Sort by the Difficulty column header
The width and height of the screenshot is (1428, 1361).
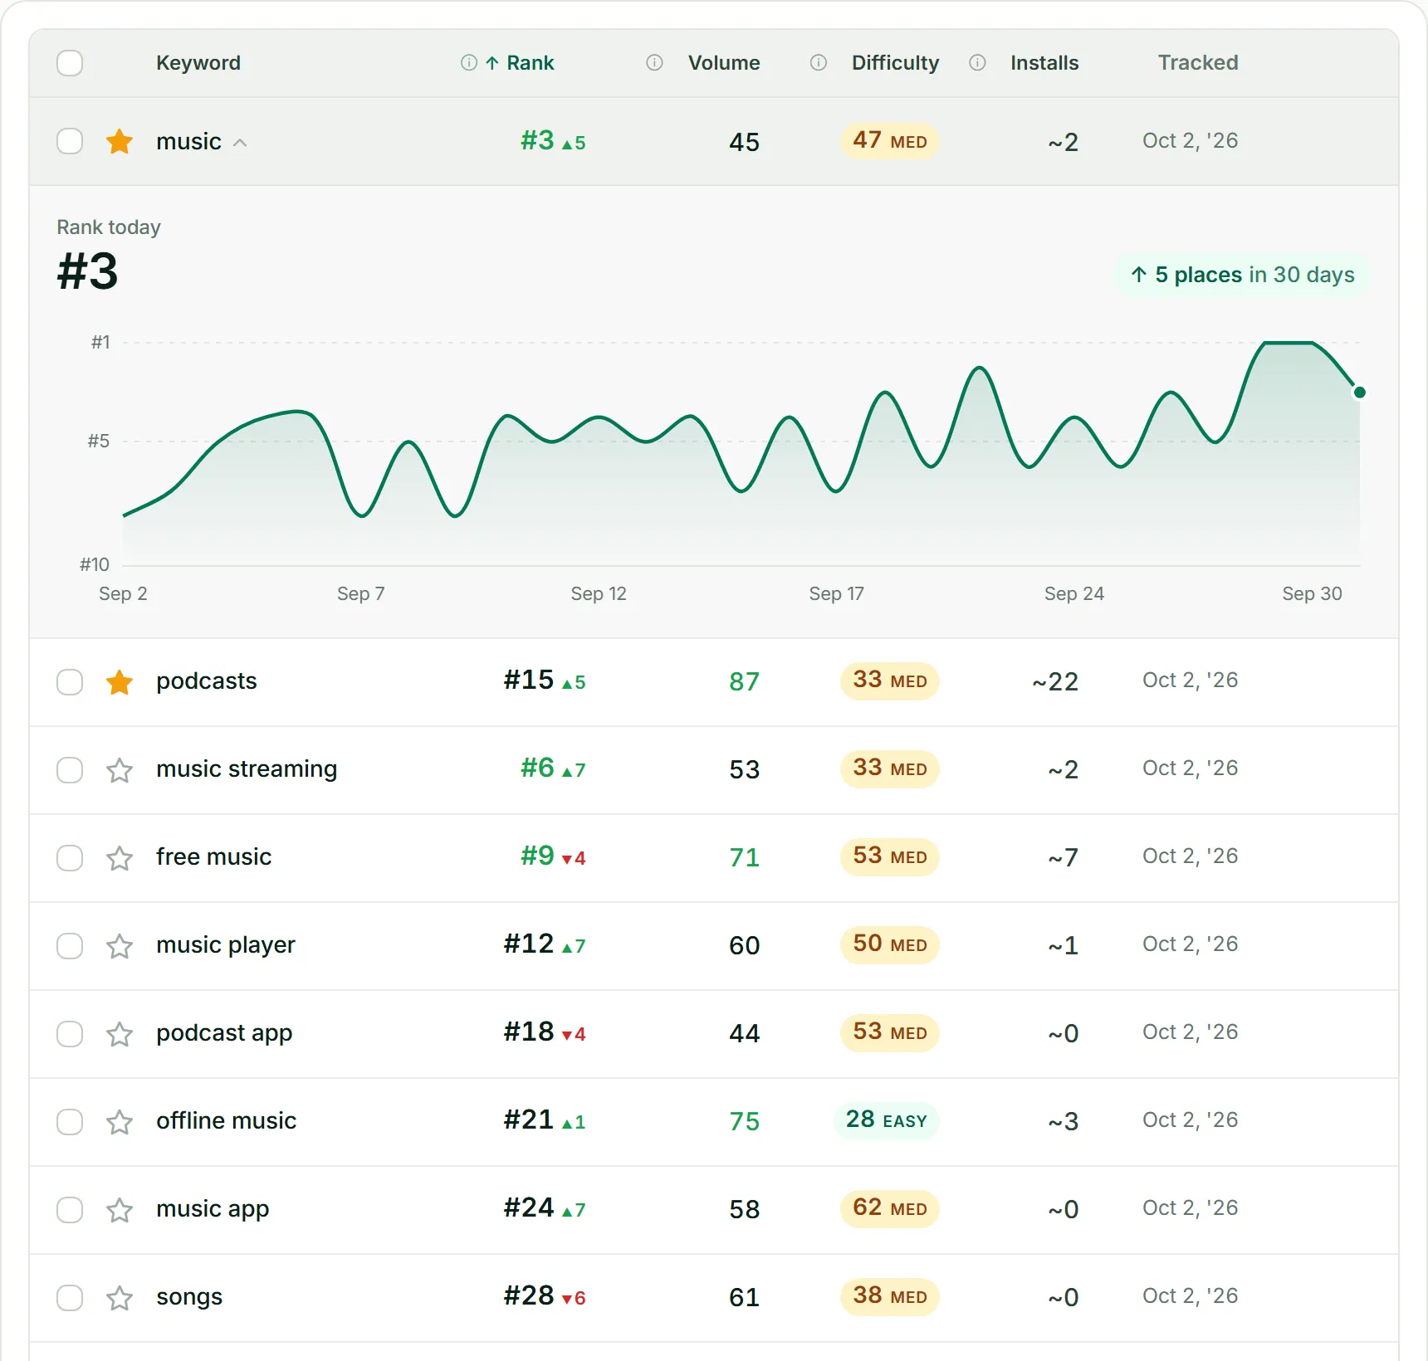click(x=895, y=63)
